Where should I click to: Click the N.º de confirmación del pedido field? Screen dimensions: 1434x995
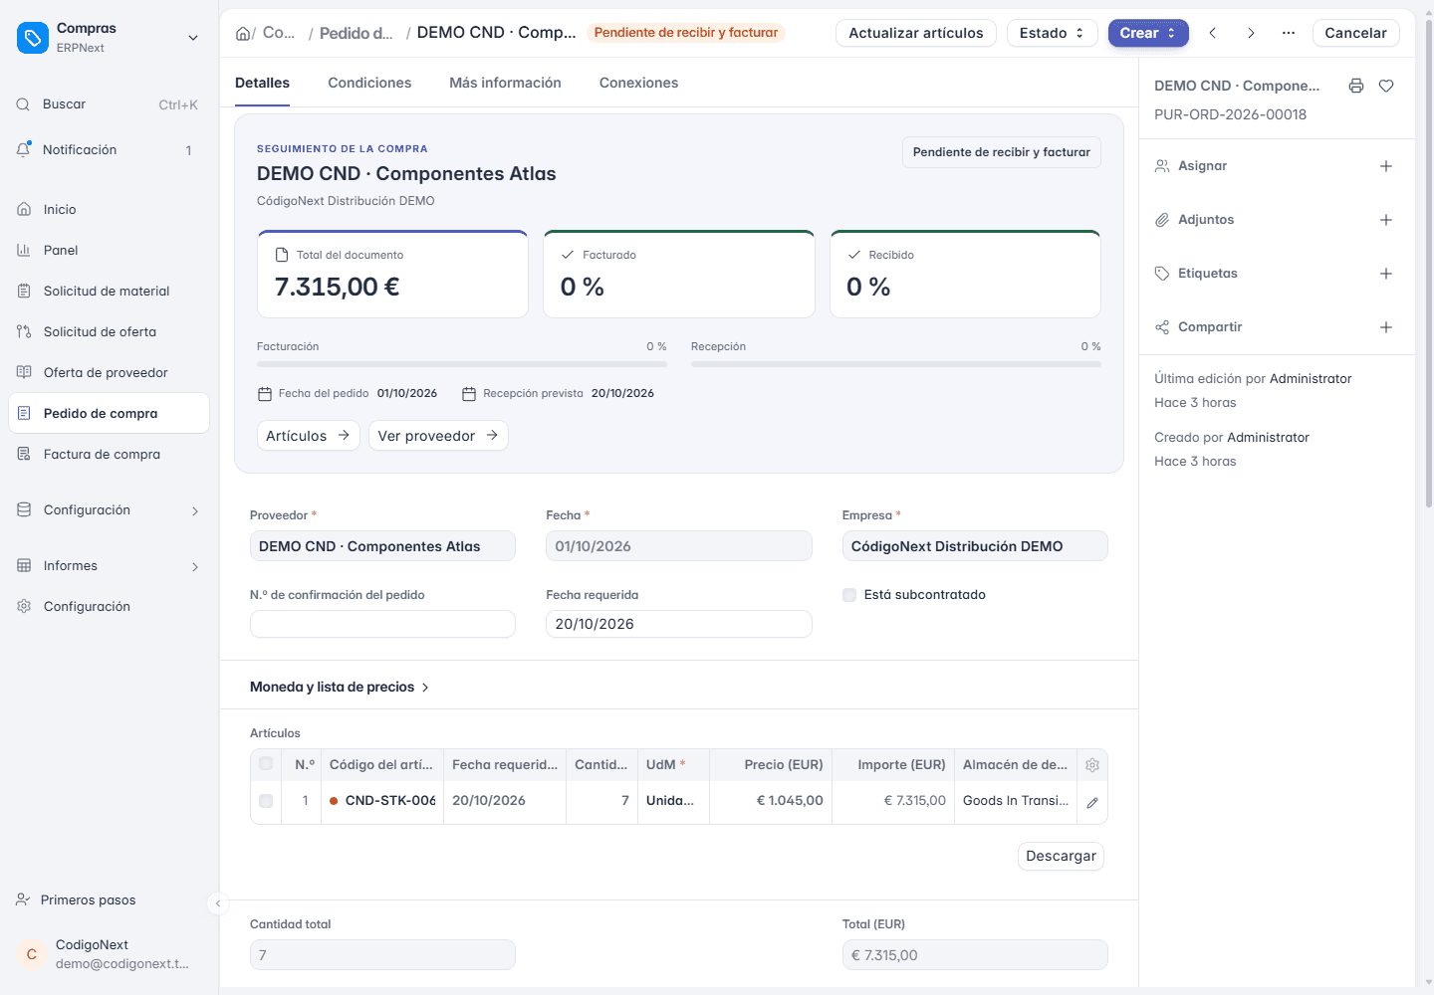coord(382,624)
